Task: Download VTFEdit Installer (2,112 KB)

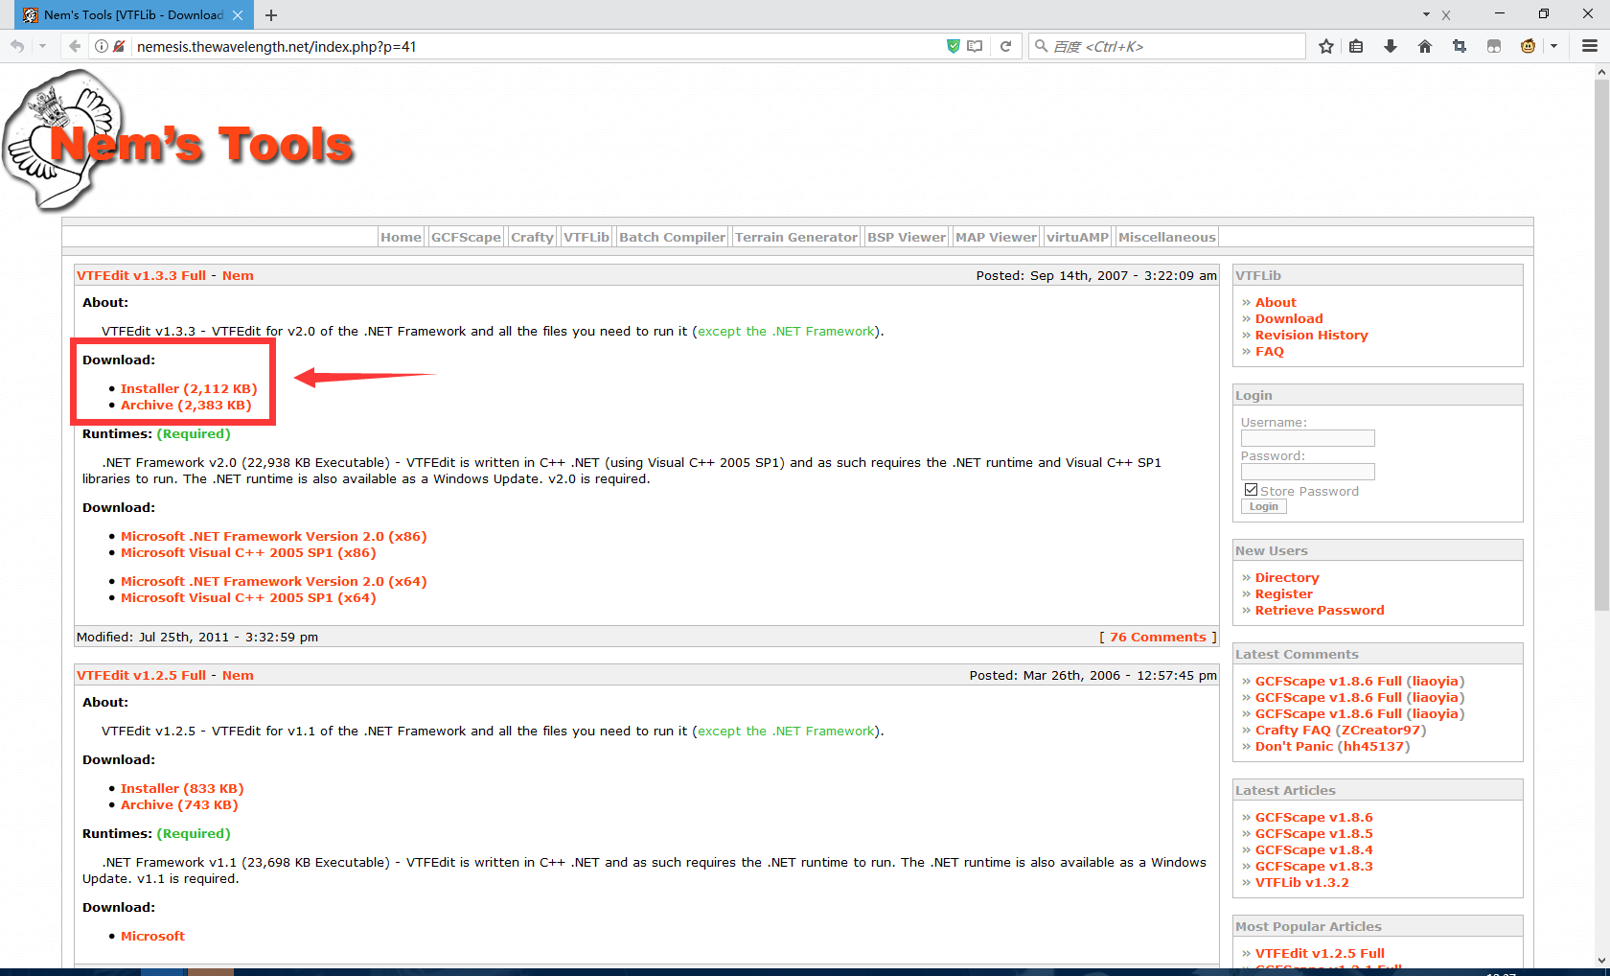Action: [x=189, y=388]
